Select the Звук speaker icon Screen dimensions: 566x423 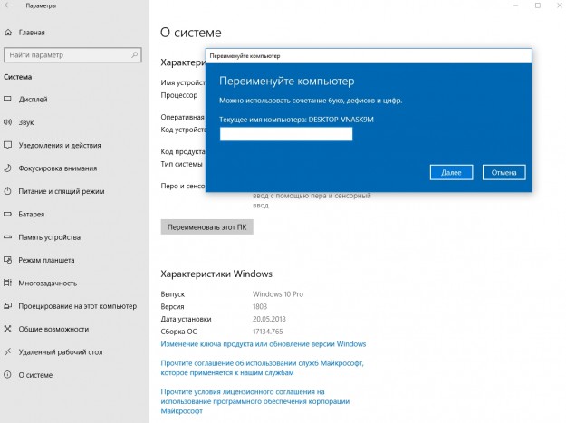tap(9, 121)
